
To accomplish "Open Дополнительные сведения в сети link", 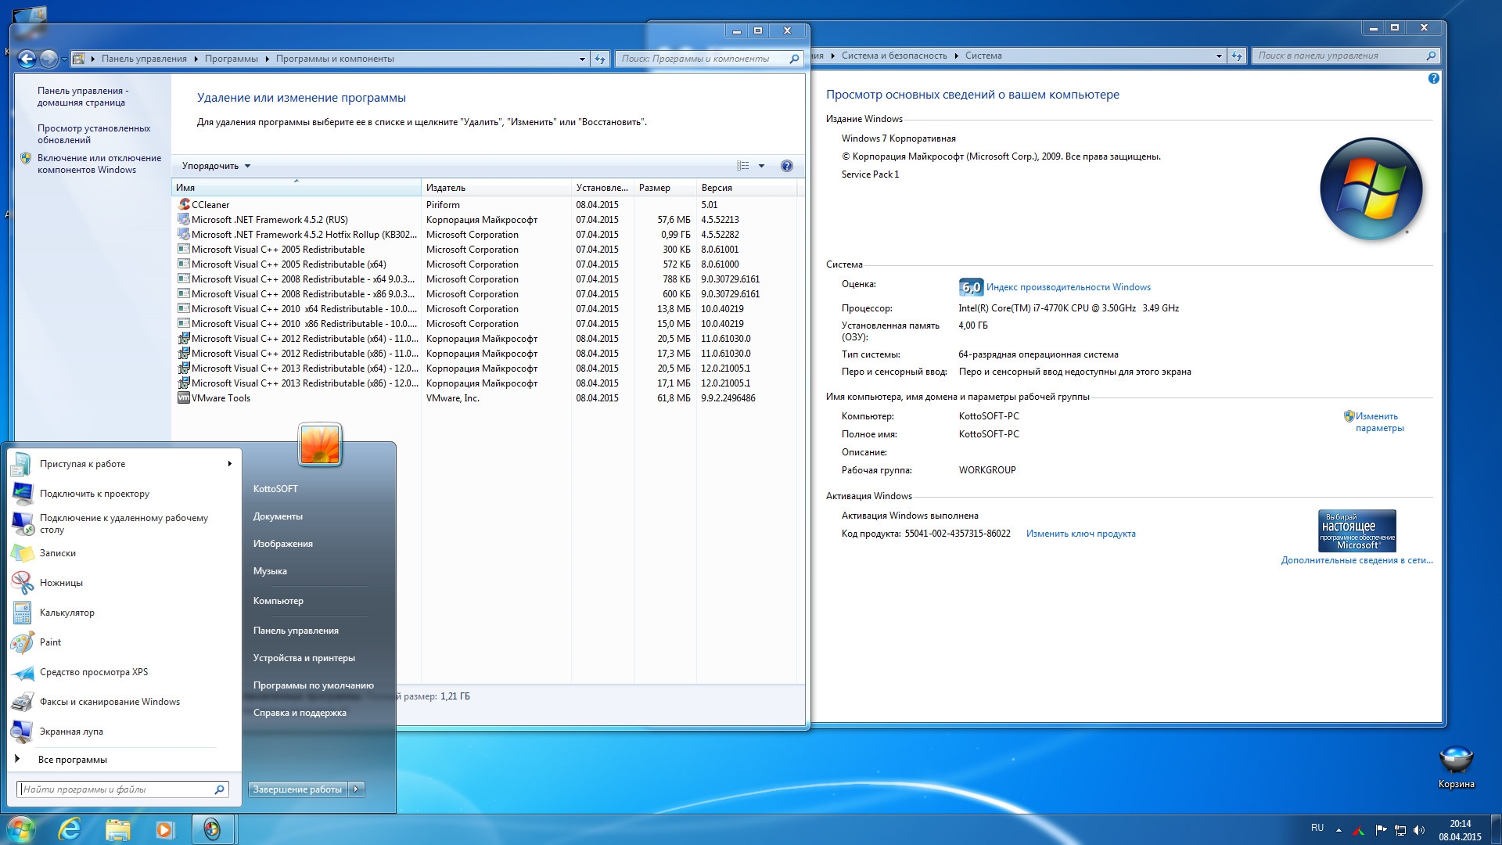I will tap(1356, 560).
